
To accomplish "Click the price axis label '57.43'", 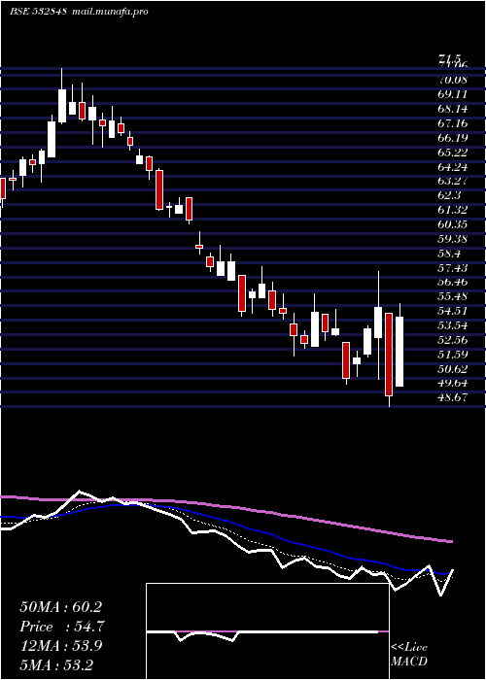I will [x=453, y=267].
